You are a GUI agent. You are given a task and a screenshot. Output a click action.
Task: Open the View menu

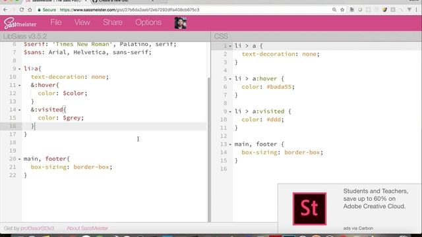click(82, 22)
